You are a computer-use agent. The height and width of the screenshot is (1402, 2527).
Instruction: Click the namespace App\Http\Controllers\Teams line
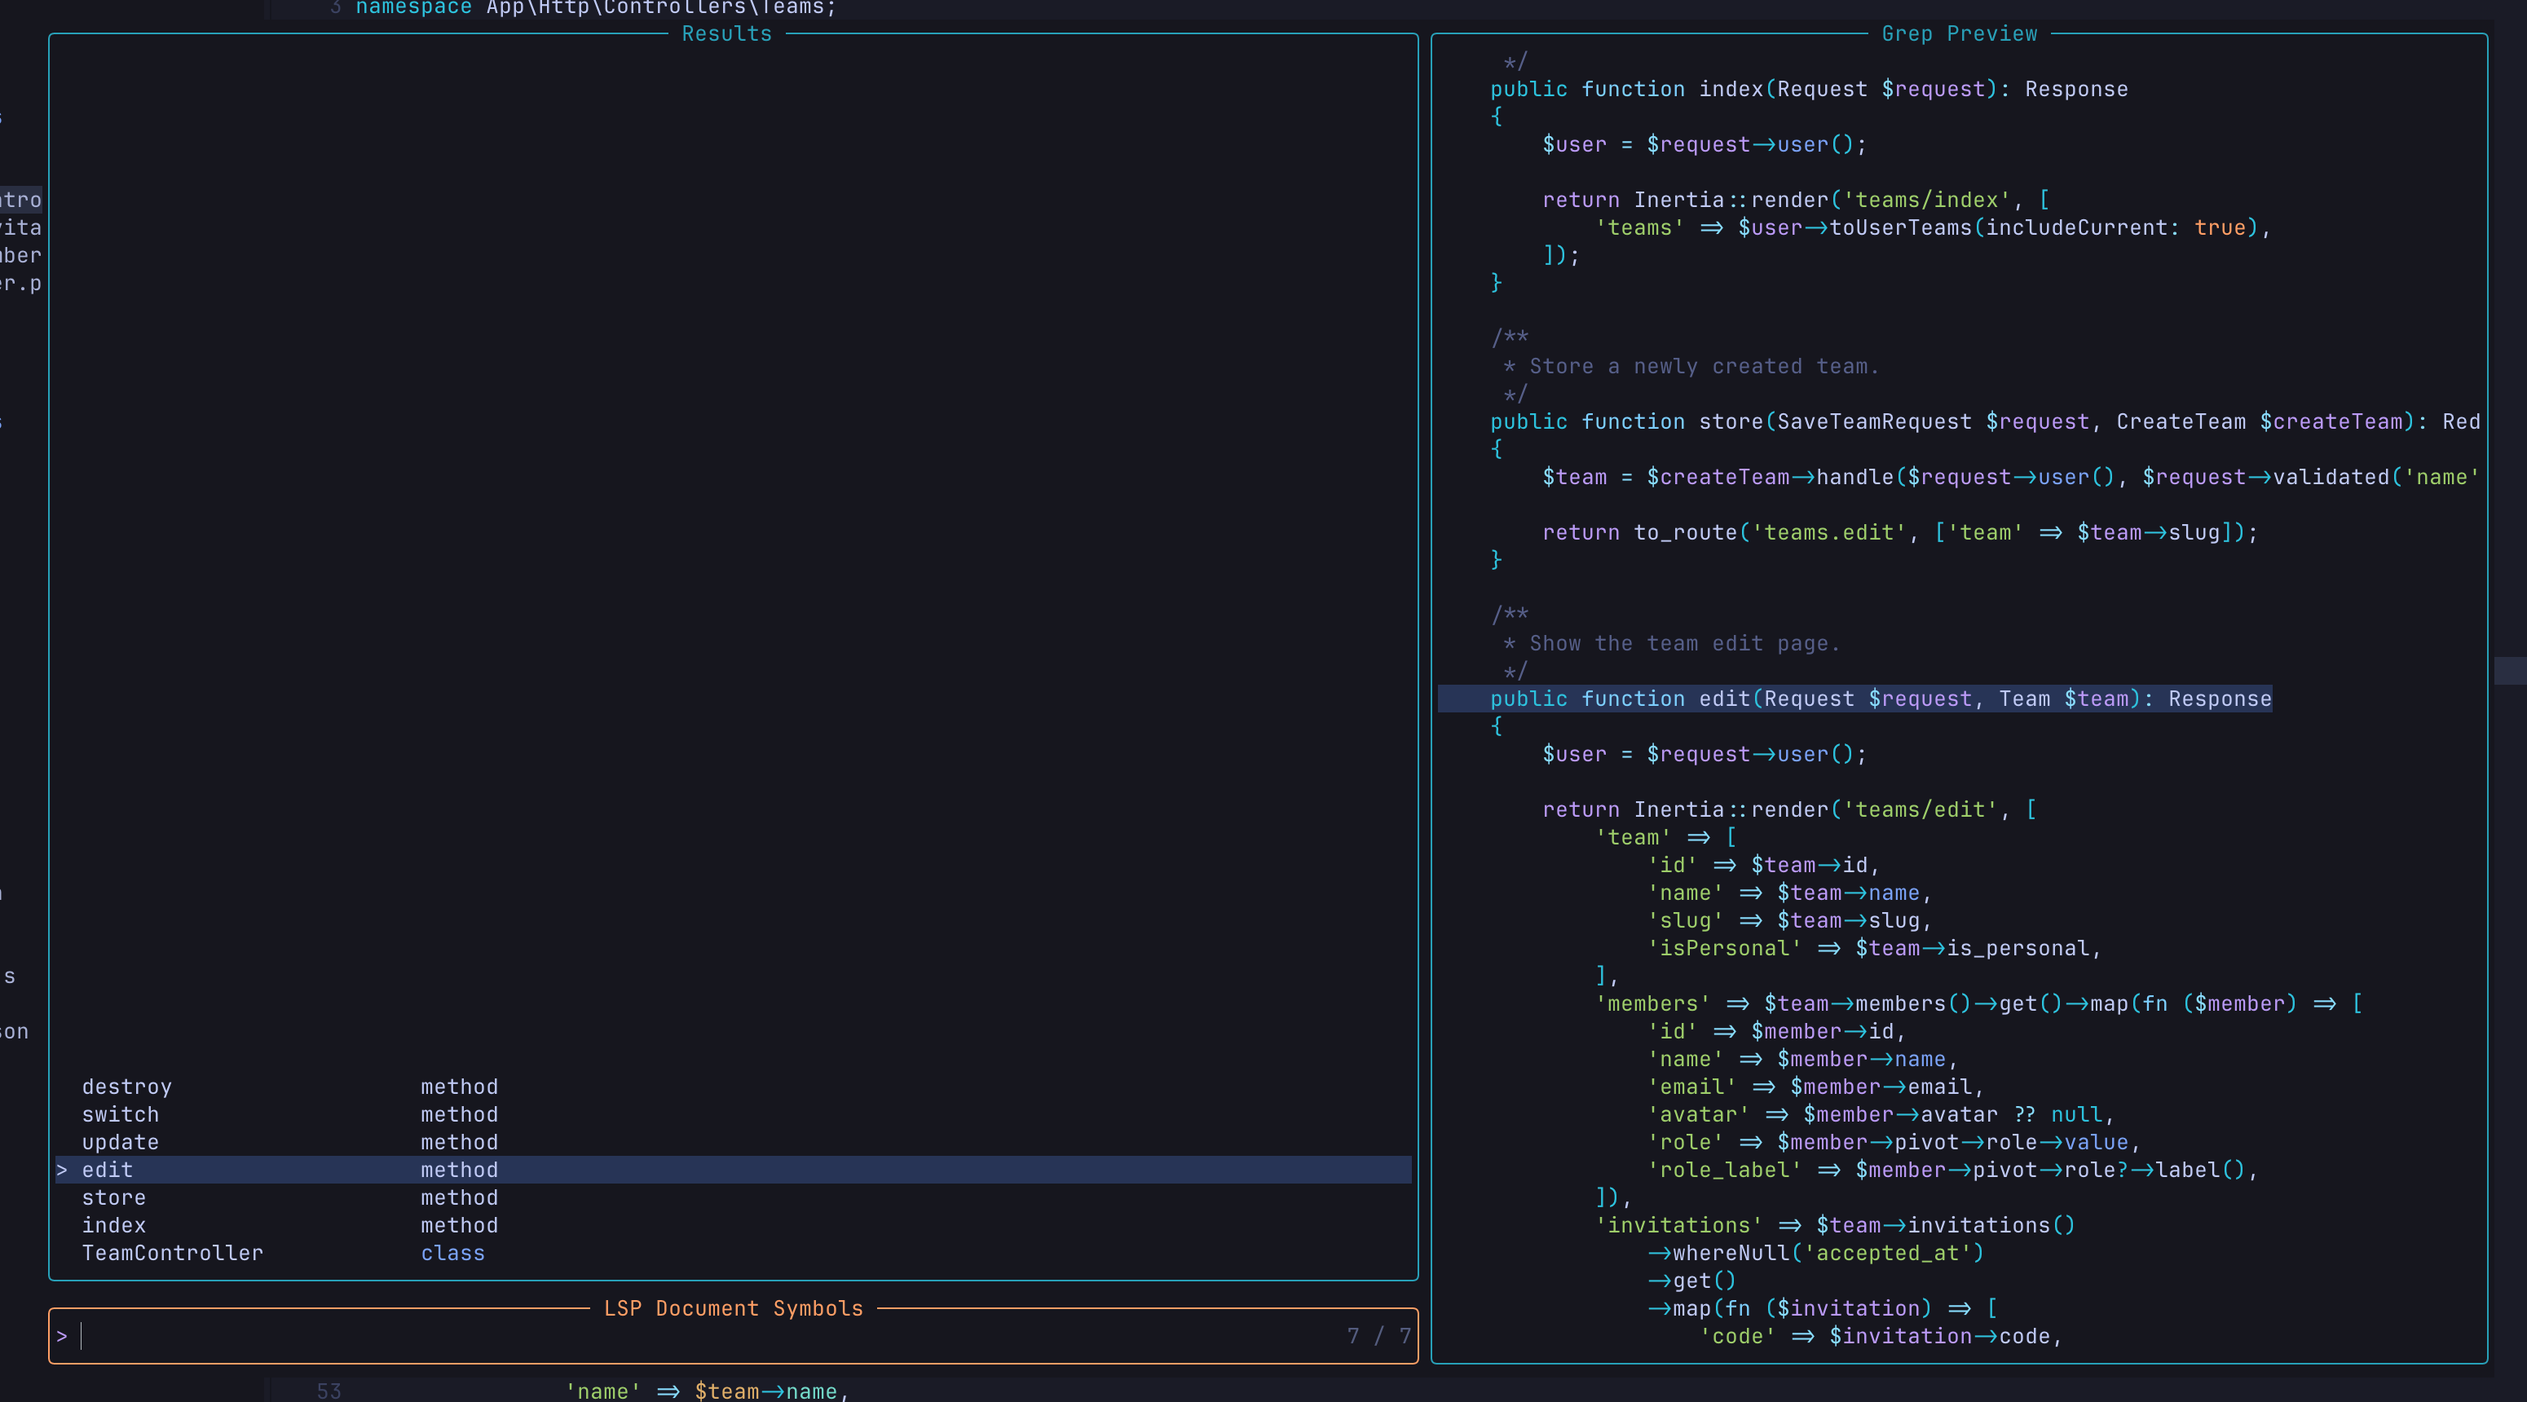tap(593, 8)
